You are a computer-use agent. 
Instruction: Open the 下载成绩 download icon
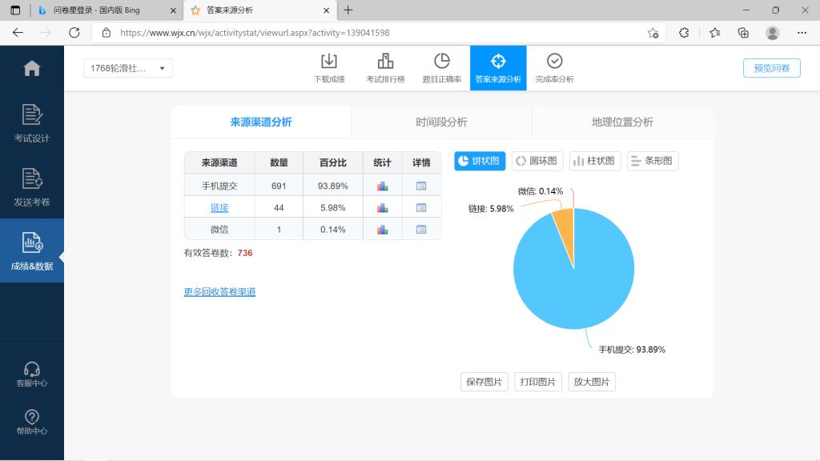click(x=329, y=62)
